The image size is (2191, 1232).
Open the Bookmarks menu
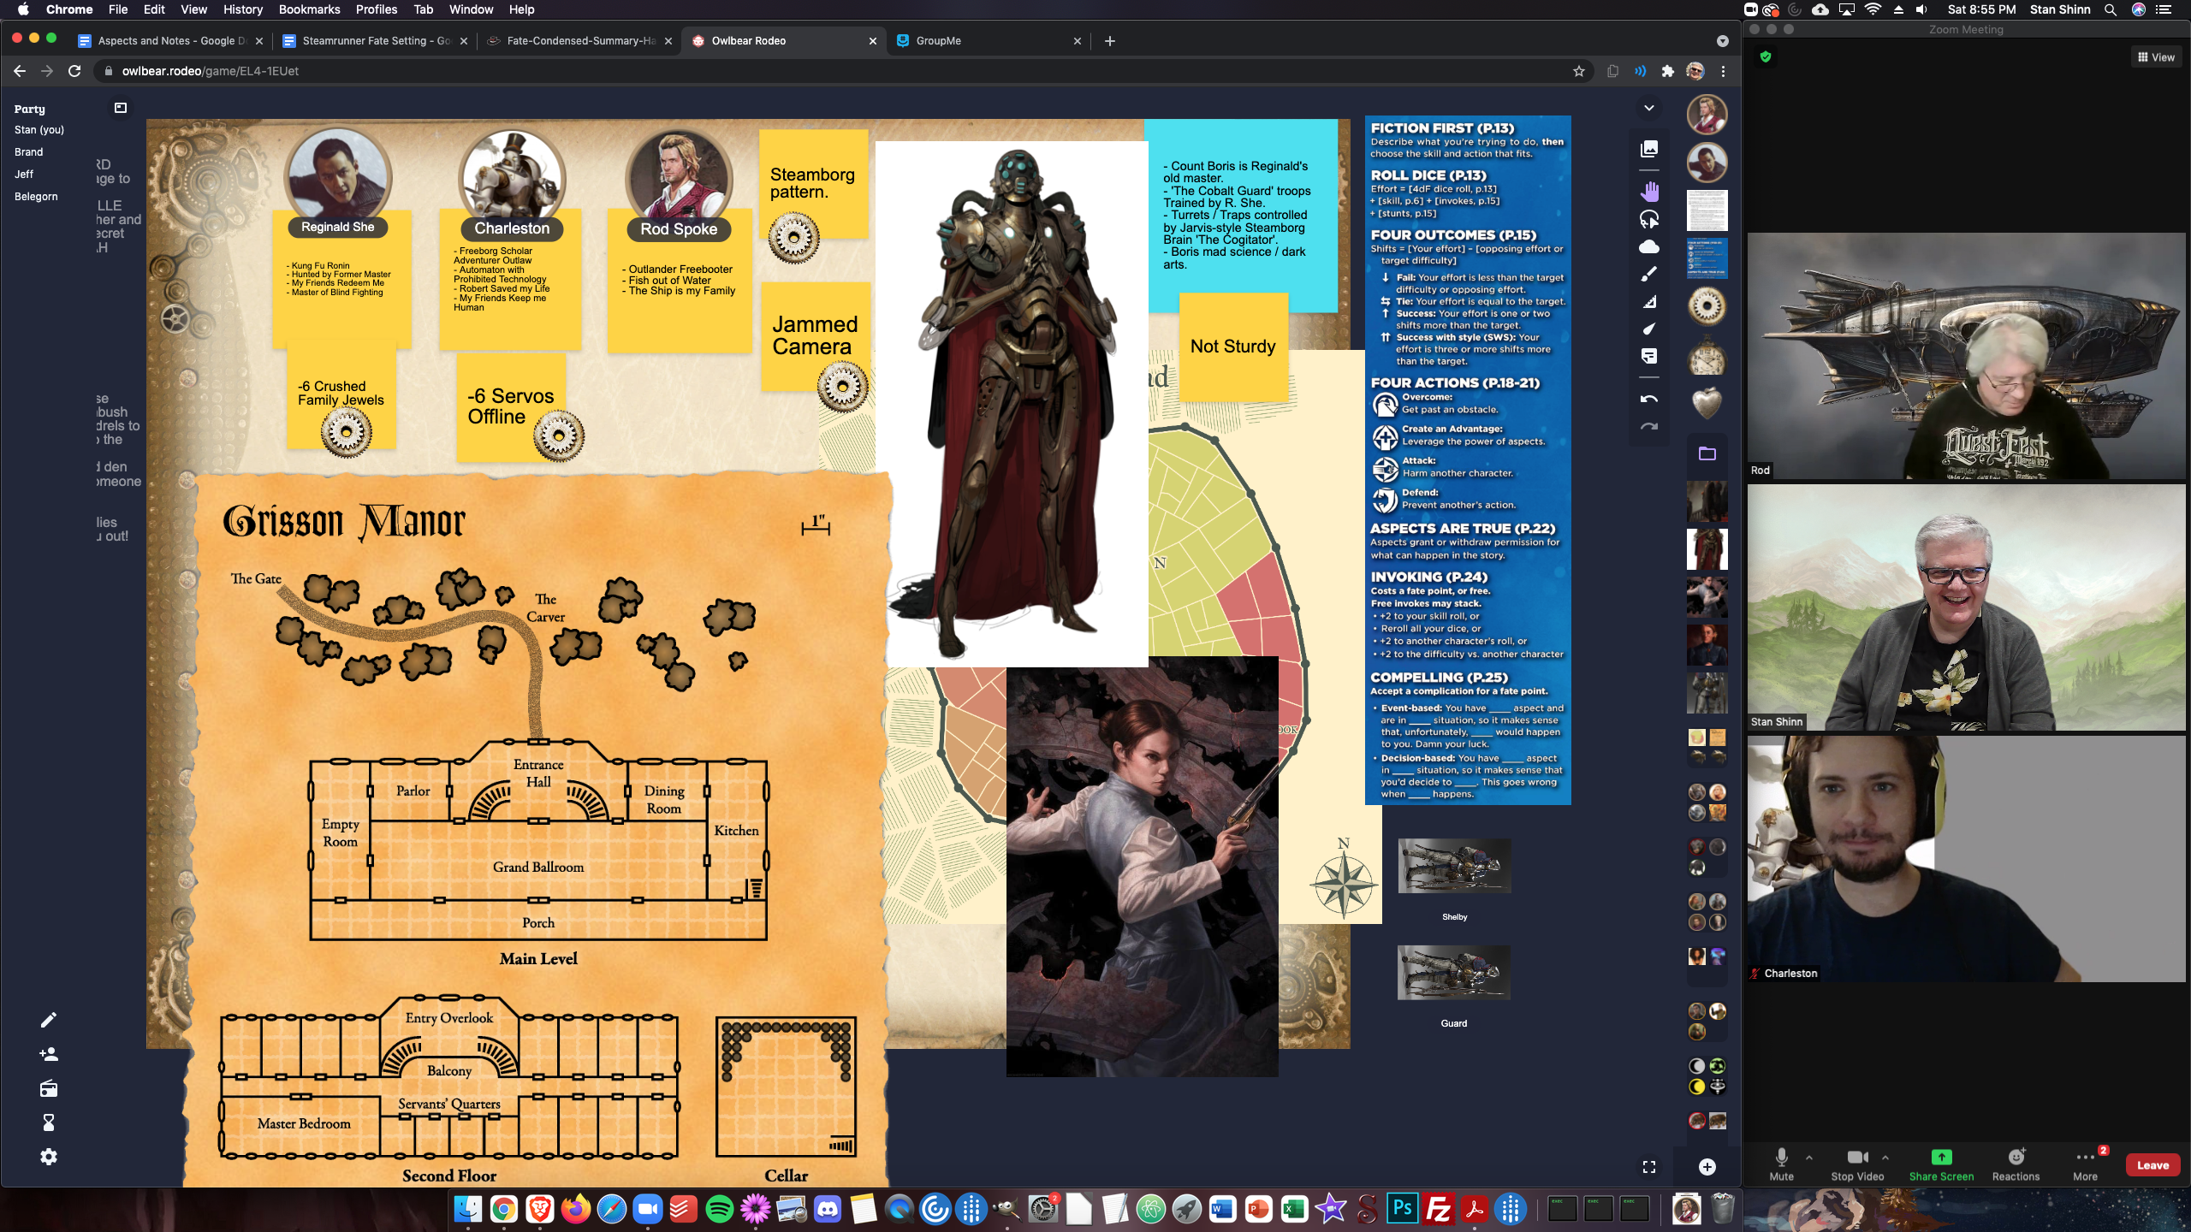click(309, 9)
